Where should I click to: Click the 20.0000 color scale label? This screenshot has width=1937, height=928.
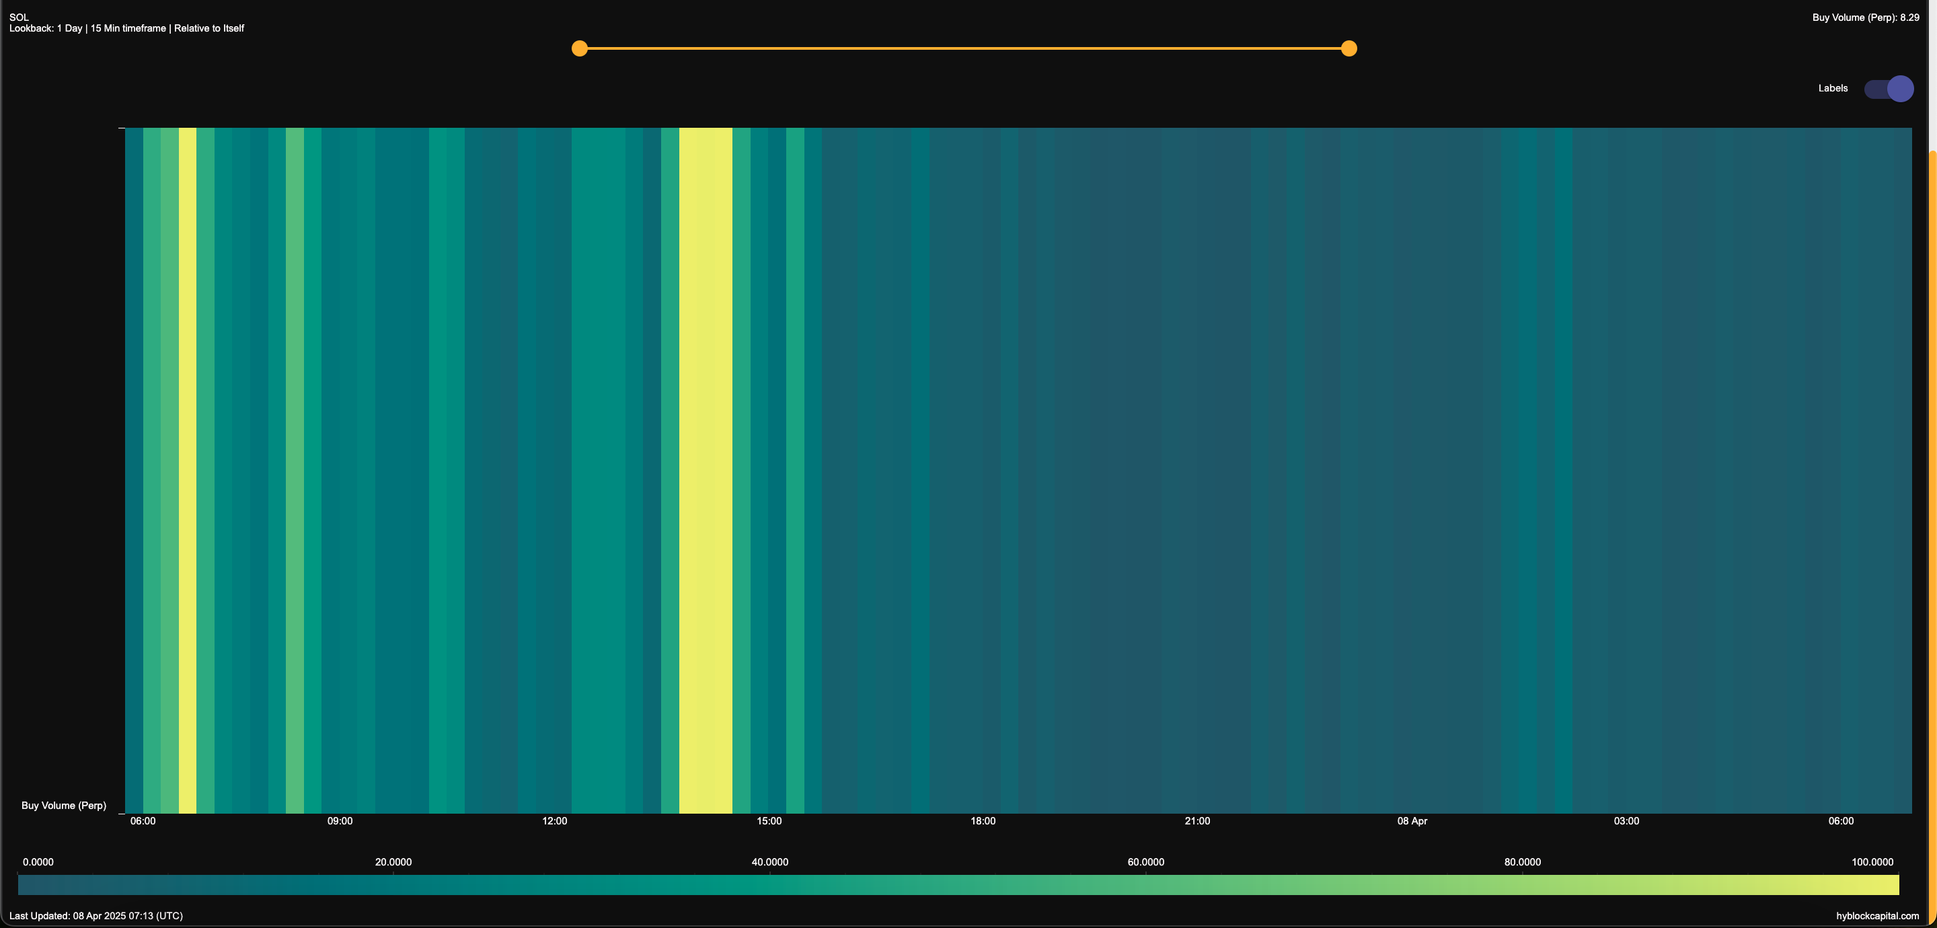click(393, 862)
